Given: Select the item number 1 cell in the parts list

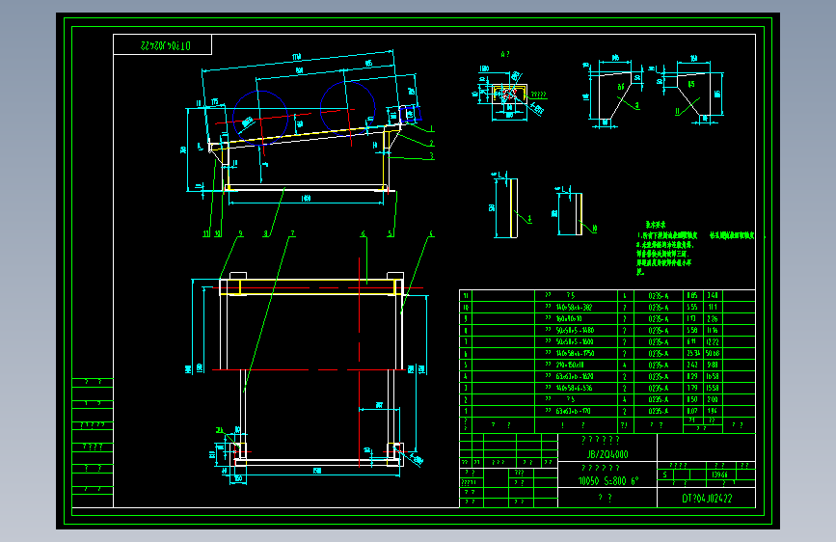Looking at the screenshot, I should (466, 411).
